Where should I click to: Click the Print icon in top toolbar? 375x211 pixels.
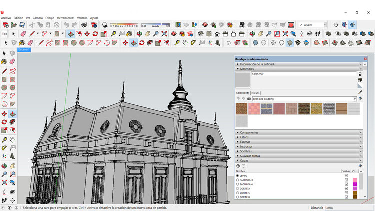click(x=84, y=25)
